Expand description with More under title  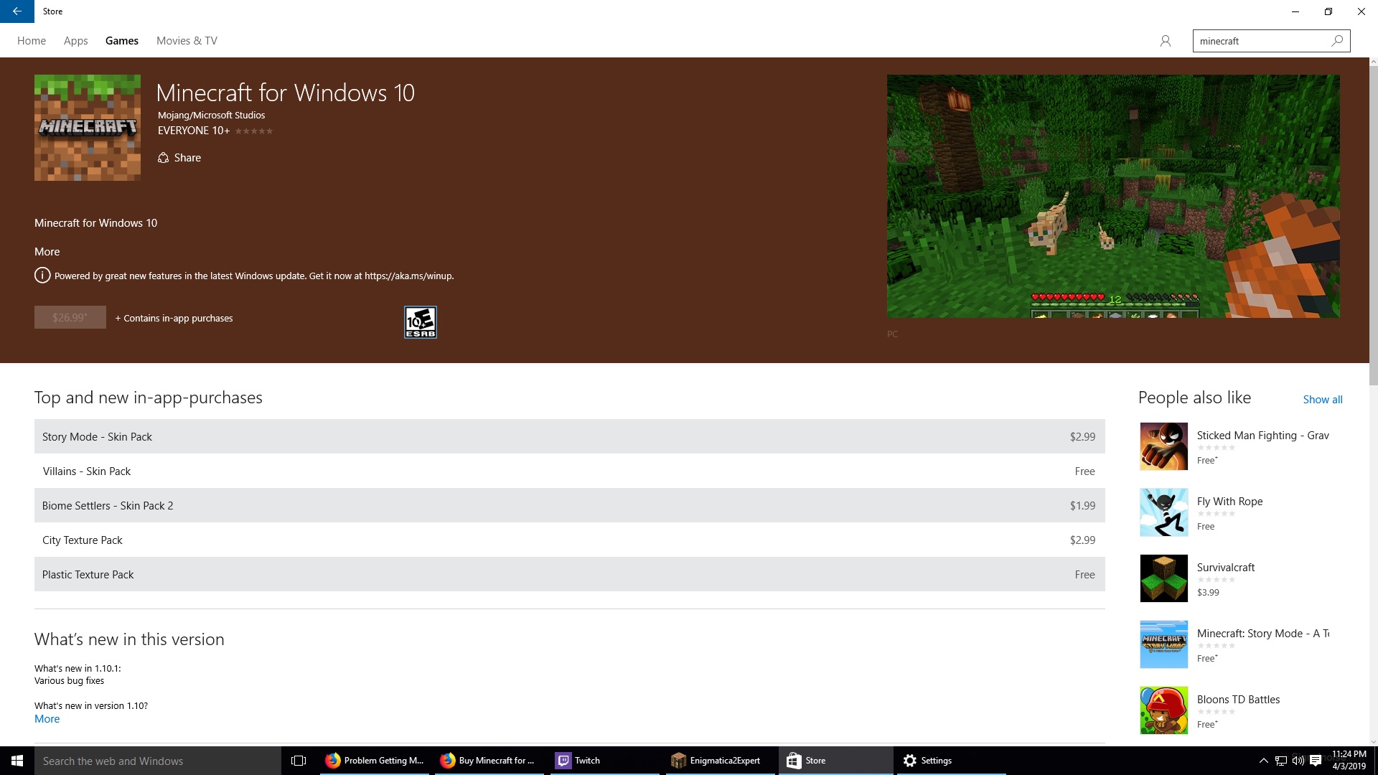tap(47, 252)
